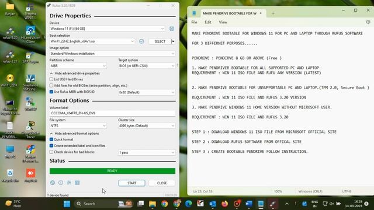Select rufus-3.20 desktop icon
The height and width of the screenshot is (210, 374).
tap(10, 33)
